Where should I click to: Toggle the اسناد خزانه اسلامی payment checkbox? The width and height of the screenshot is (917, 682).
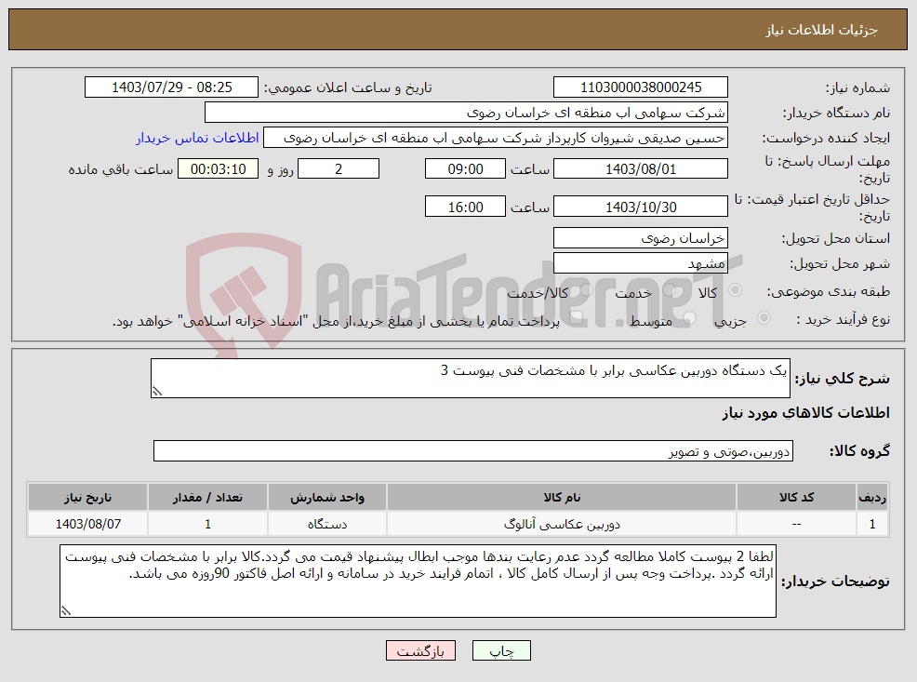(577, 318)
